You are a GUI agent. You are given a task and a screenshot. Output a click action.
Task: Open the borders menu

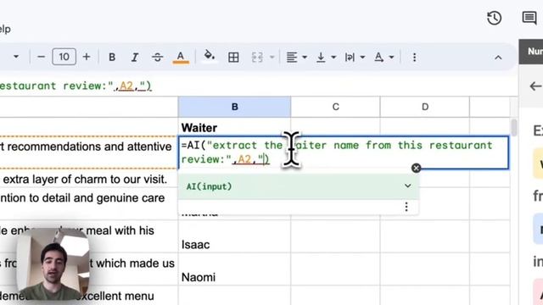(233, 57)
